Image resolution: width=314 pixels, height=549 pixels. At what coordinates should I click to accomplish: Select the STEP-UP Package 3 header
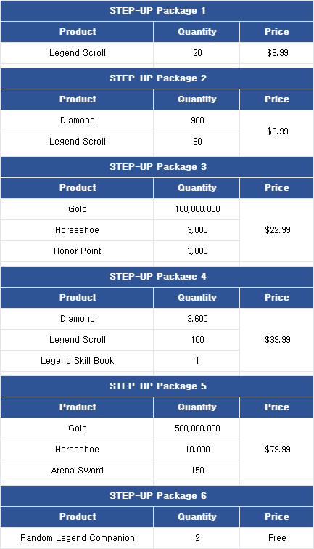coord(157,167)
